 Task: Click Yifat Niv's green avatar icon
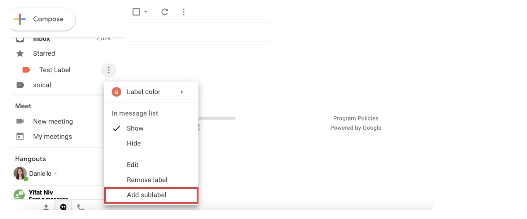point(19,195)
